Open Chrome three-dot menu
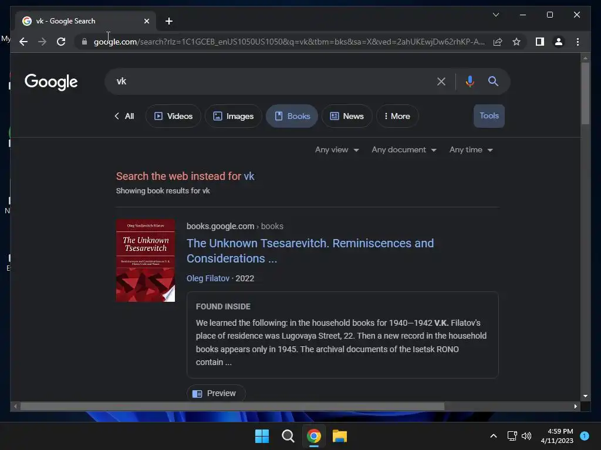This screenshot has width=601, height=450. point(578,42)
